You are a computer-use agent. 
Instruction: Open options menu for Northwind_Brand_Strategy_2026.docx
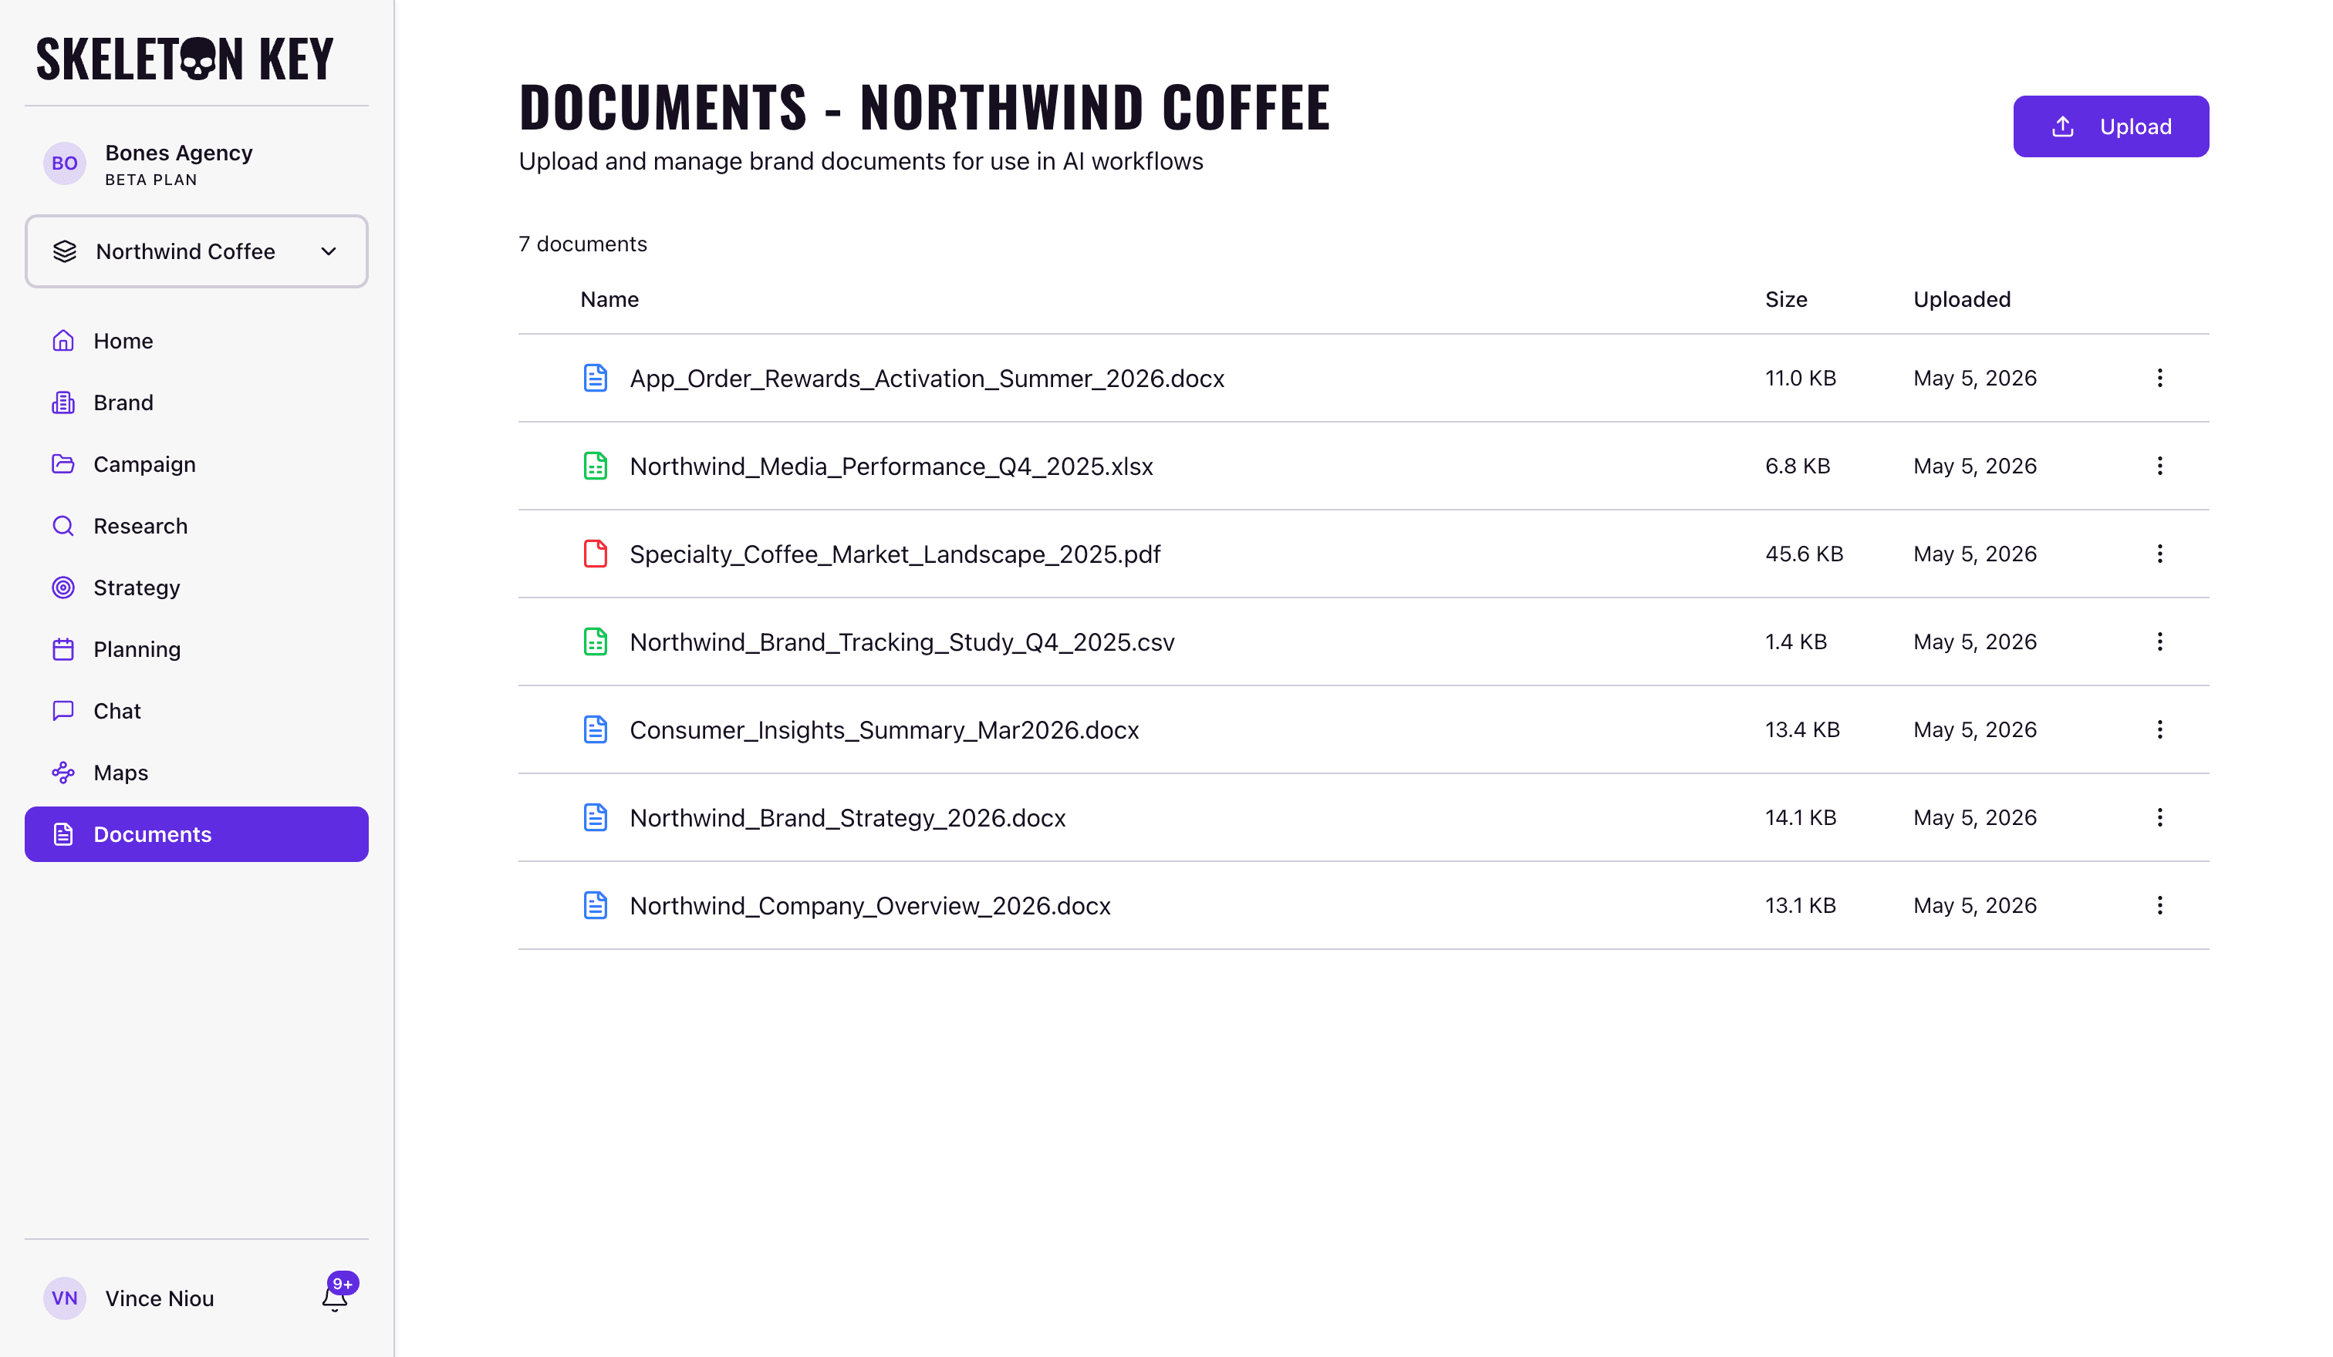click(x=2159, y=818)
